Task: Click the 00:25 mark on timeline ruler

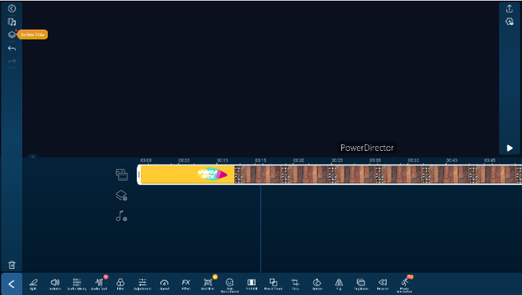Action: click(x=337, y=160)
